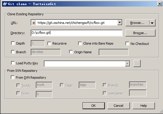This screenshot has width=163, height=114.
Task: Click the develop branch name field
Action: 46,52
